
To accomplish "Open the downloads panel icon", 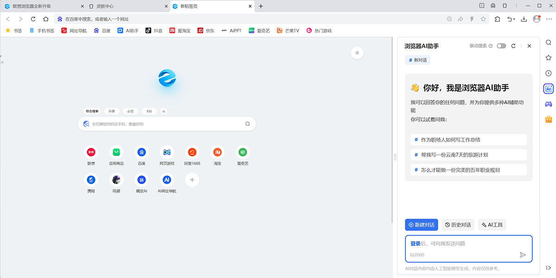I will [524, 19].
